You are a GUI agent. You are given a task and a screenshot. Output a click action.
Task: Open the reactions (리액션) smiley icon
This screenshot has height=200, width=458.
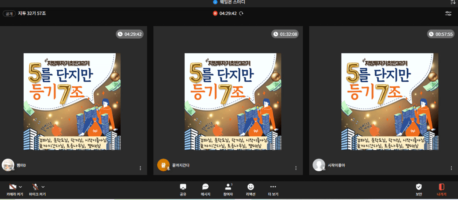tap(250, 189)
